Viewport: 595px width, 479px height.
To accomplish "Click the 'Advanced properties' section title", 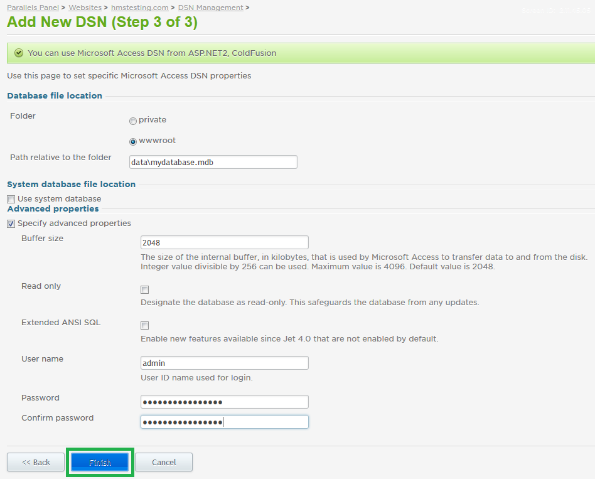I will (x=53, y=209).
